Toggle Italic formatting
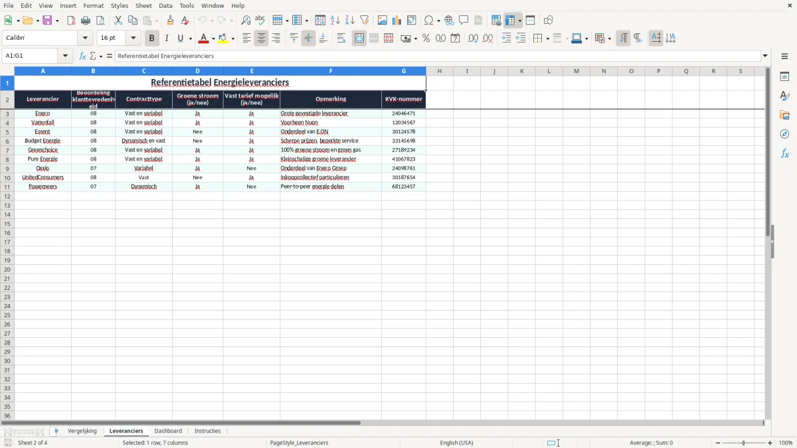The height and width of the screenshot is (448, 797). (167, 38)
